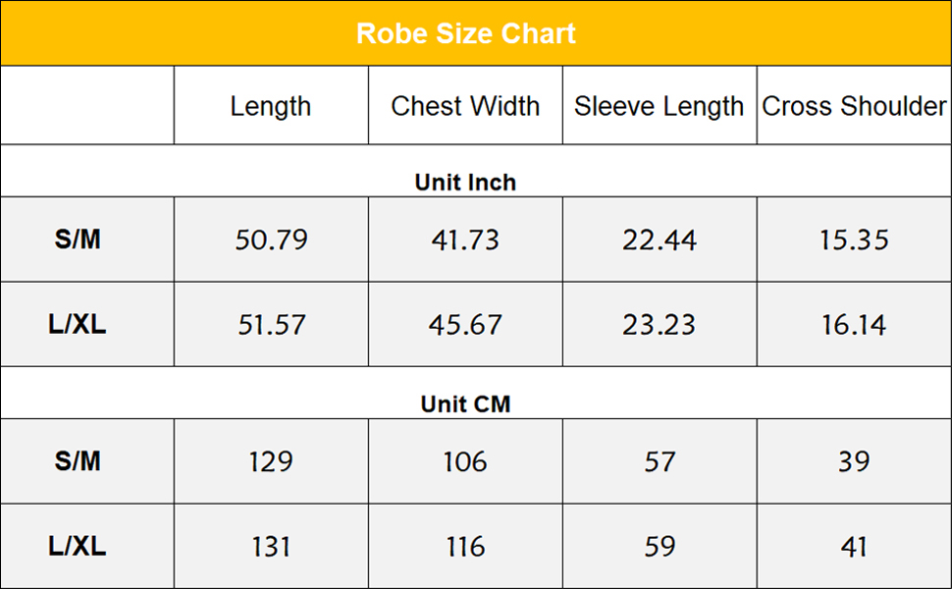This screenshot has width=952, height=589.
Task: Select the 22.44 sleeve length cell
Action: [x=660, y=240]
